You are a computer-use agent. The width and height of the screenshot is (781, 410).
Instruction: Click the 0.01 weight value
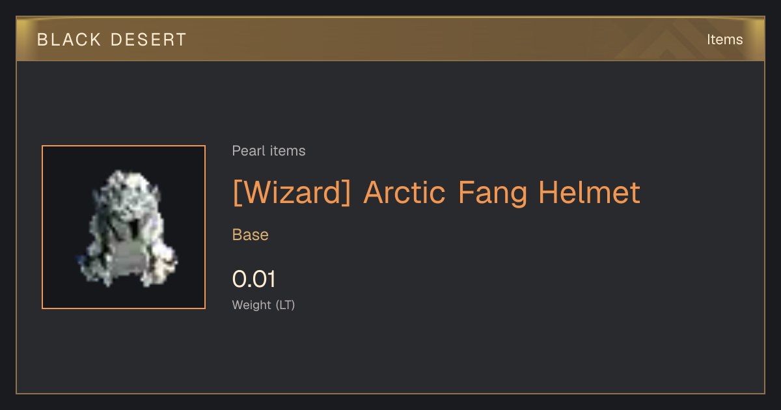(x=254, y=279)
